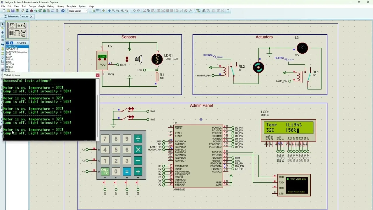Open the blue Help question-mark icon
The width and height of the screenshot is (373, 210).
pyautogui.click(x=63, y=11)
